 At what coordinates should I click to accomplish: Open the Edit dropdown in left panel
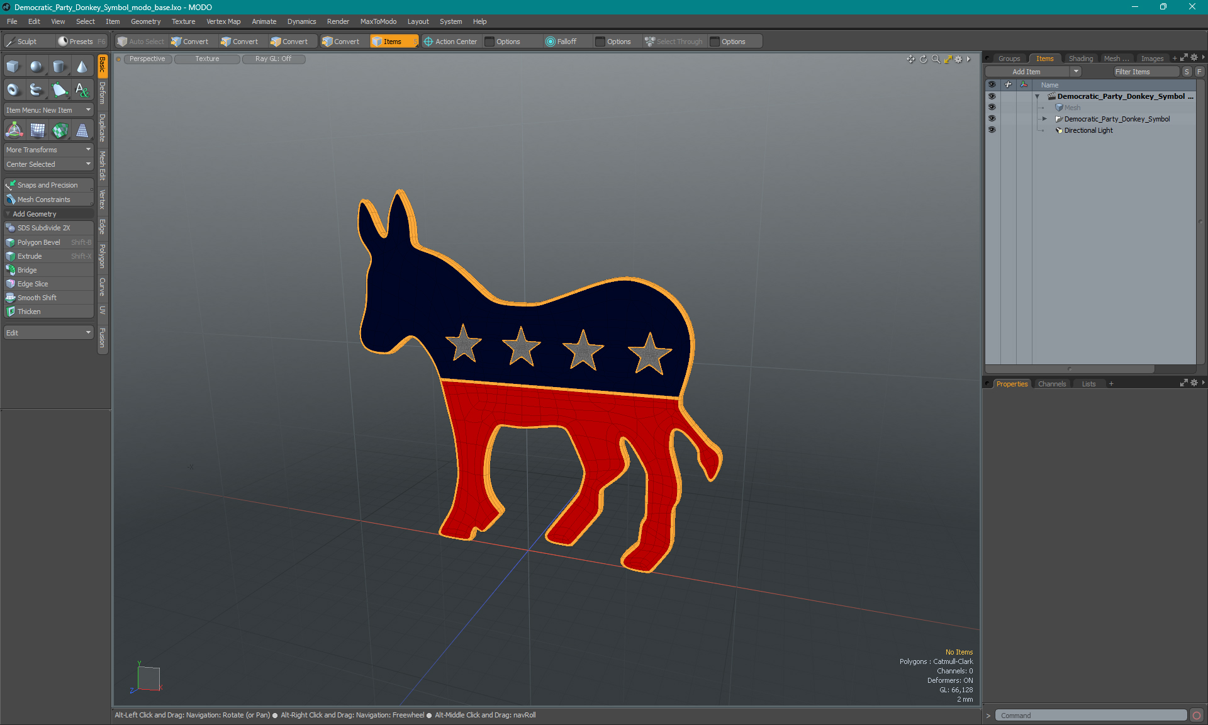49,333
